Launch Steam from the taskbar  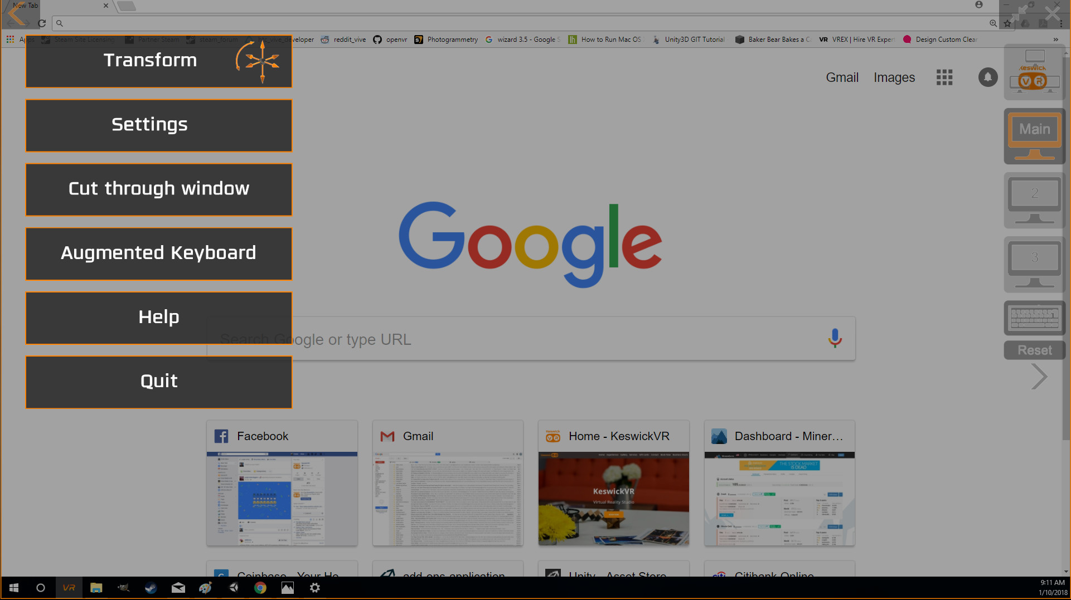tap(151, 588)
